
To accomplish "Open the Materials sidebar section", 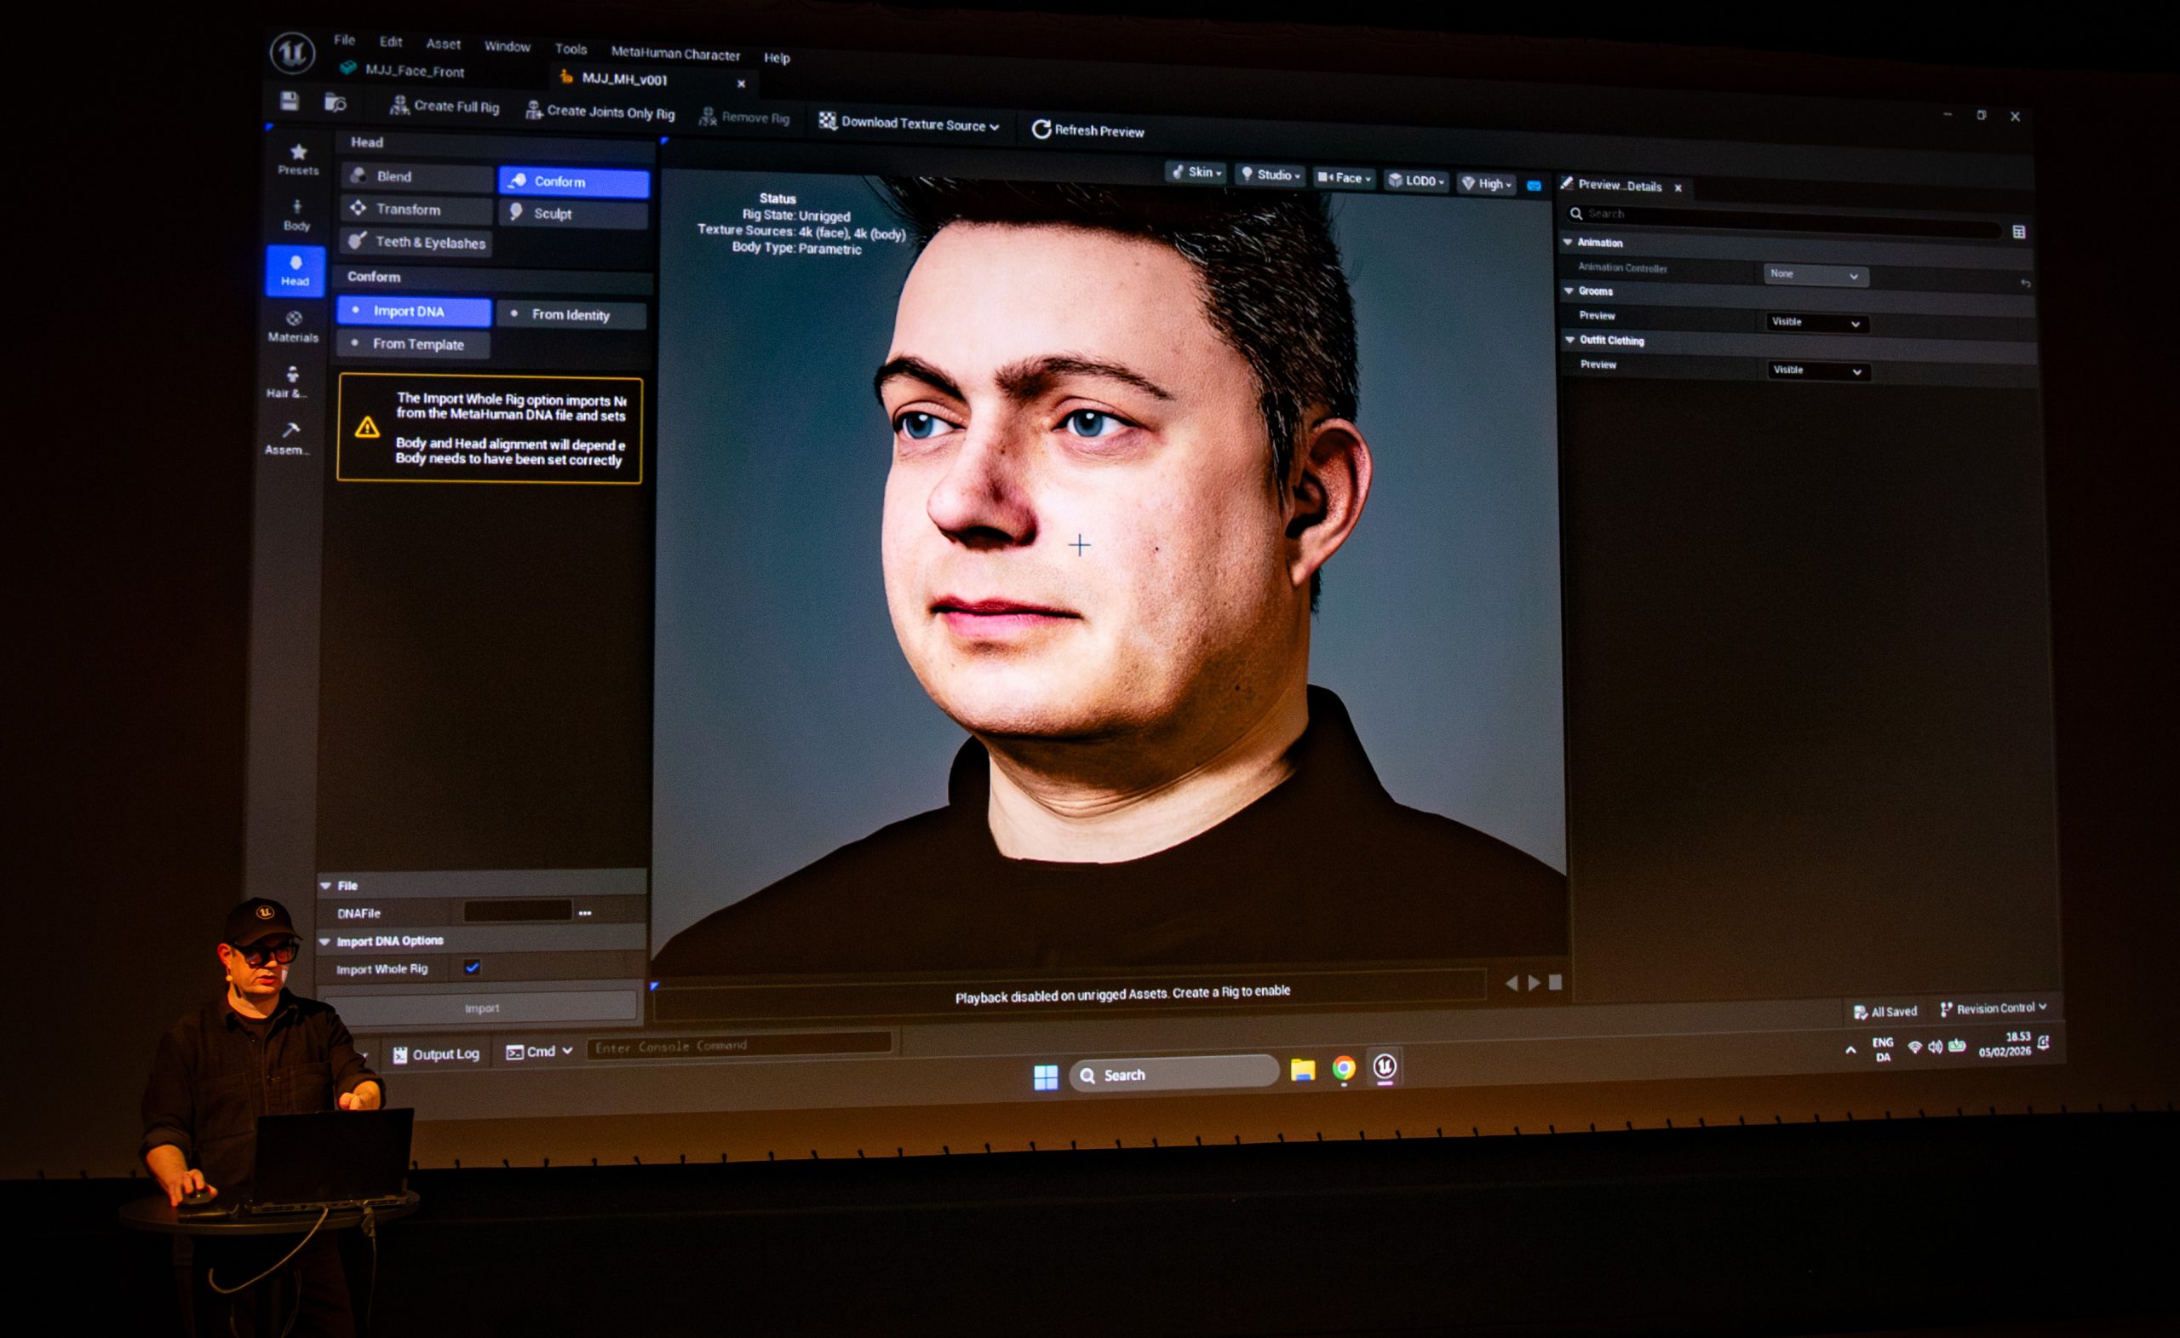I will [294, 324].
